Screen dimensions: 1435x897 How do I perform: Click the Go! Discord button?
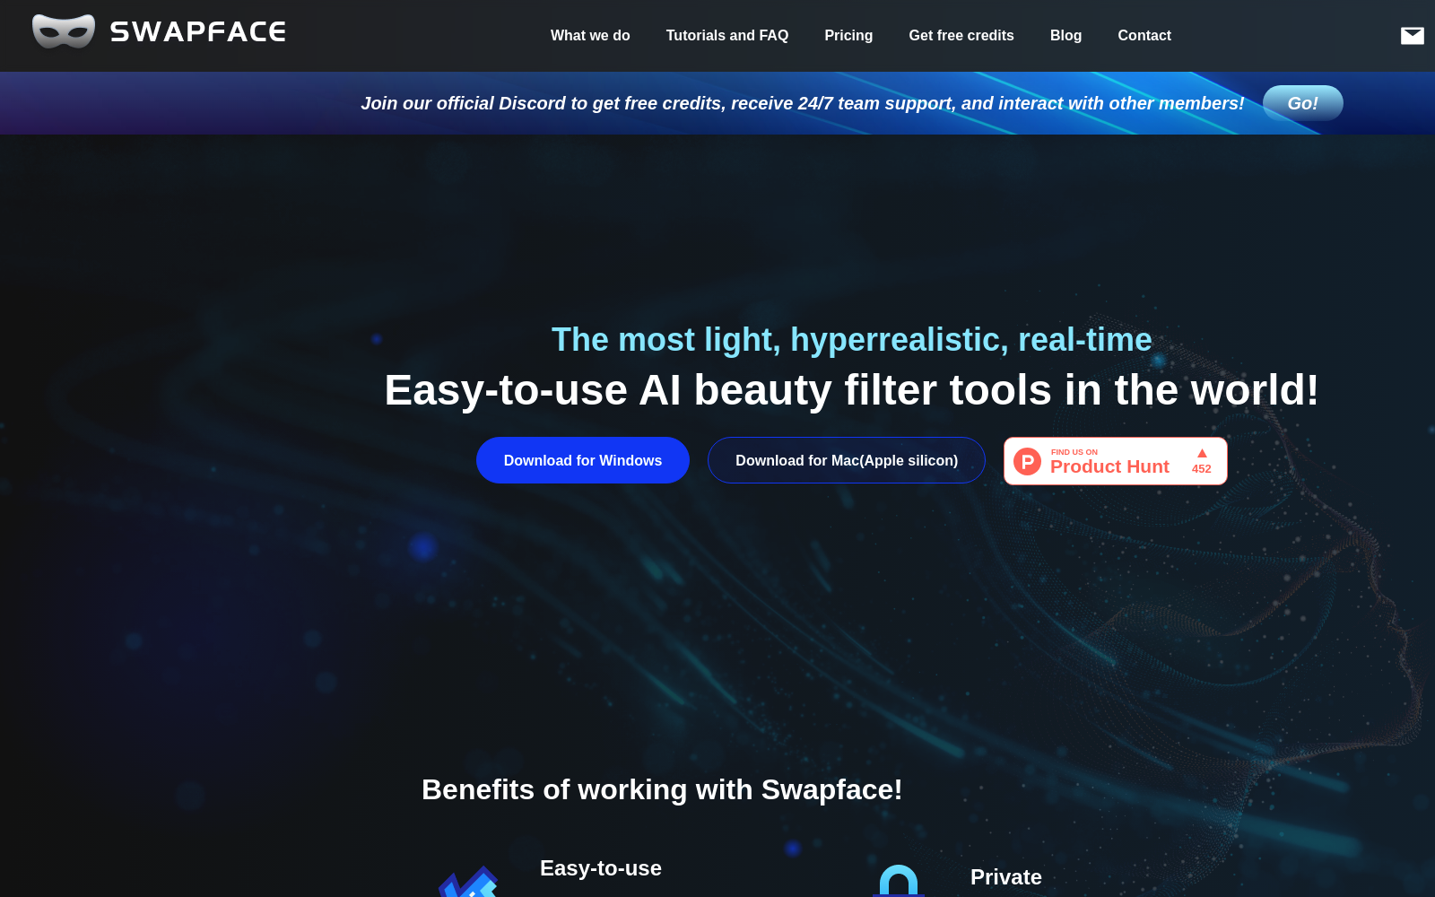[x=1303, y=103]
